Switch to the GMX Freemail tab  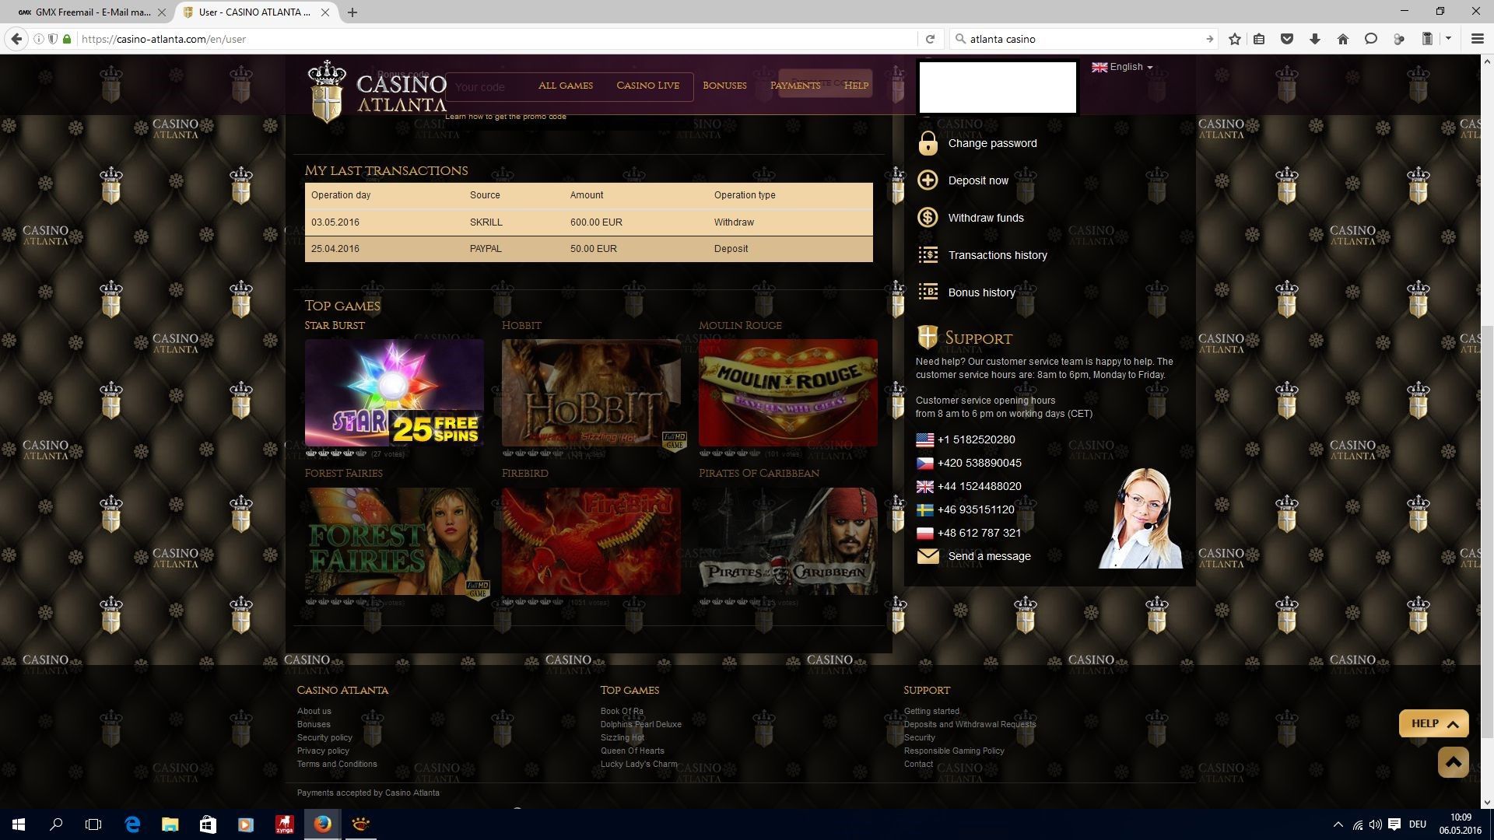point(91,12)
